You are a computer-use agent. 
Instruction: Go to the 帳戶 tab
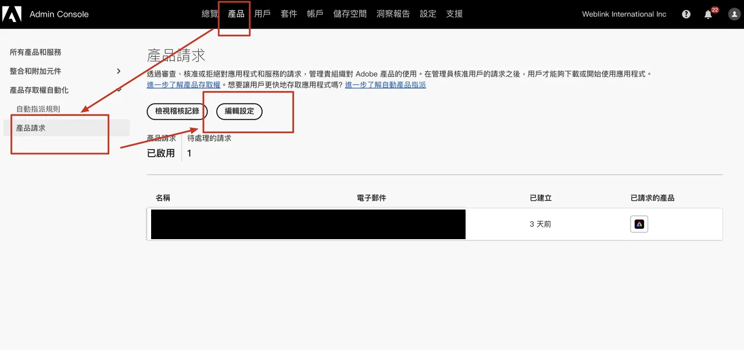315,14
